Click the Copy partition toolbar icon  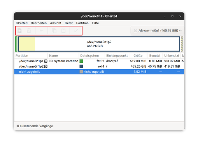(x=54, y=31)
